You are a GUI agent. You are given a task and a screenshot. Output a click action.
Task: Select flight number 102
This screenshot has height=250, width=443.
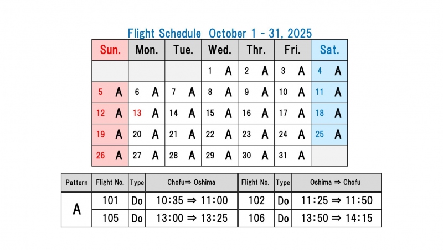click(256, 200)
